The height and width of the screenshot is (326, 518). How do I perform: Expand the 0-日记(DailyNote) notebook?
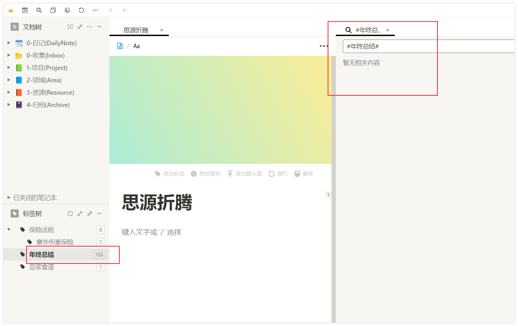[9, 43]
